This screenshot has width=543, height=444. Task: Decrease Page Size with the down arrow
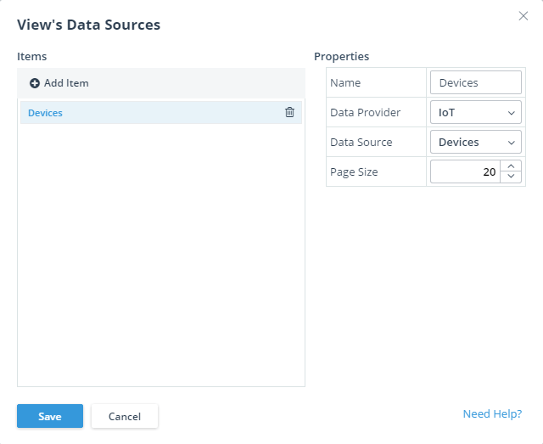click(511, 177)
